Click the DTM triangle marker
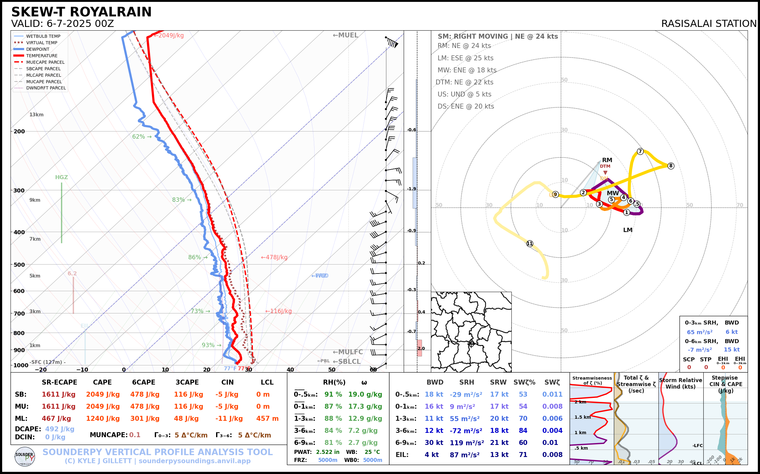The image size is (760, 474). 605,173
